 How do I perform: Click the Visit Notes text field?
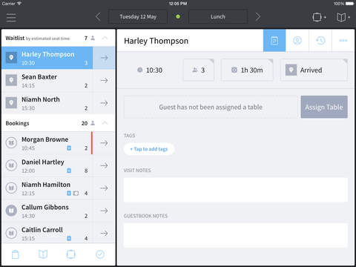(x=236, y=190)
